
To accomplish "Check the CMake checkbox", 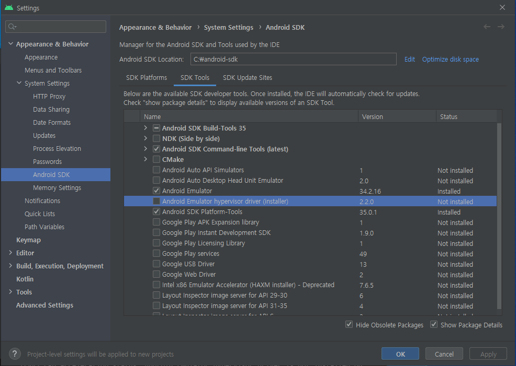I will pyautogui.click(x=156, y=160).
